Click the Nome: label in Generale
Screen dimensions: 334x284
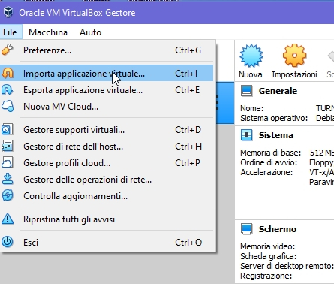(251, 108)
